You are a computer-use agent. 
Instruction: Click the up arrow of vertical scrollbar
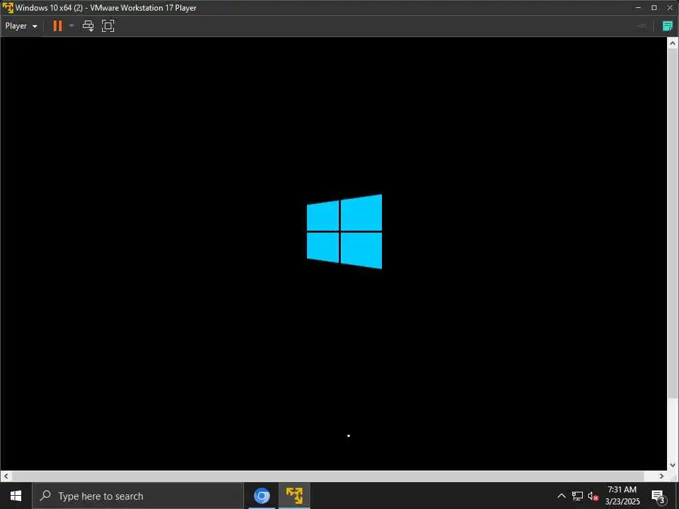[x=672, y=43]
